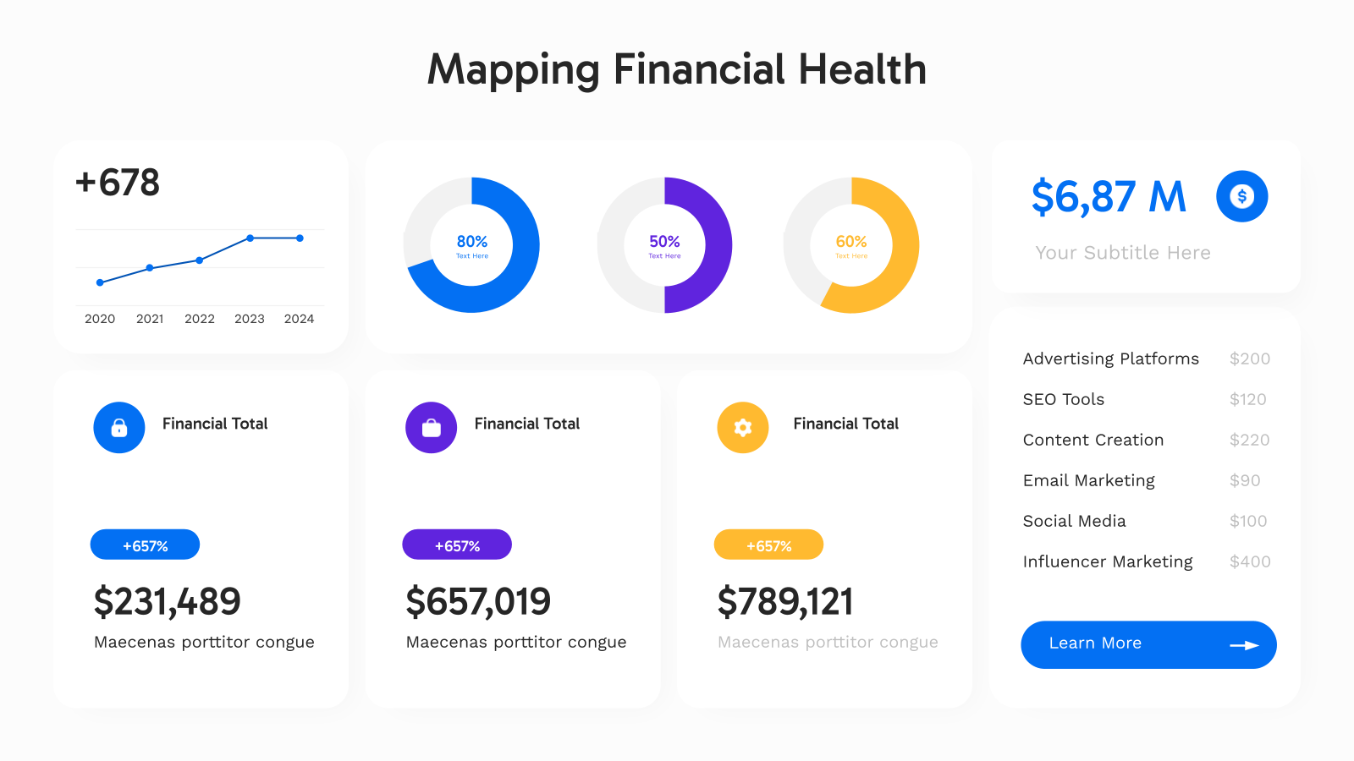Click the $90 Email Marketing amount
This screenshot has height=761, width=1354.
coord(1245,480)
